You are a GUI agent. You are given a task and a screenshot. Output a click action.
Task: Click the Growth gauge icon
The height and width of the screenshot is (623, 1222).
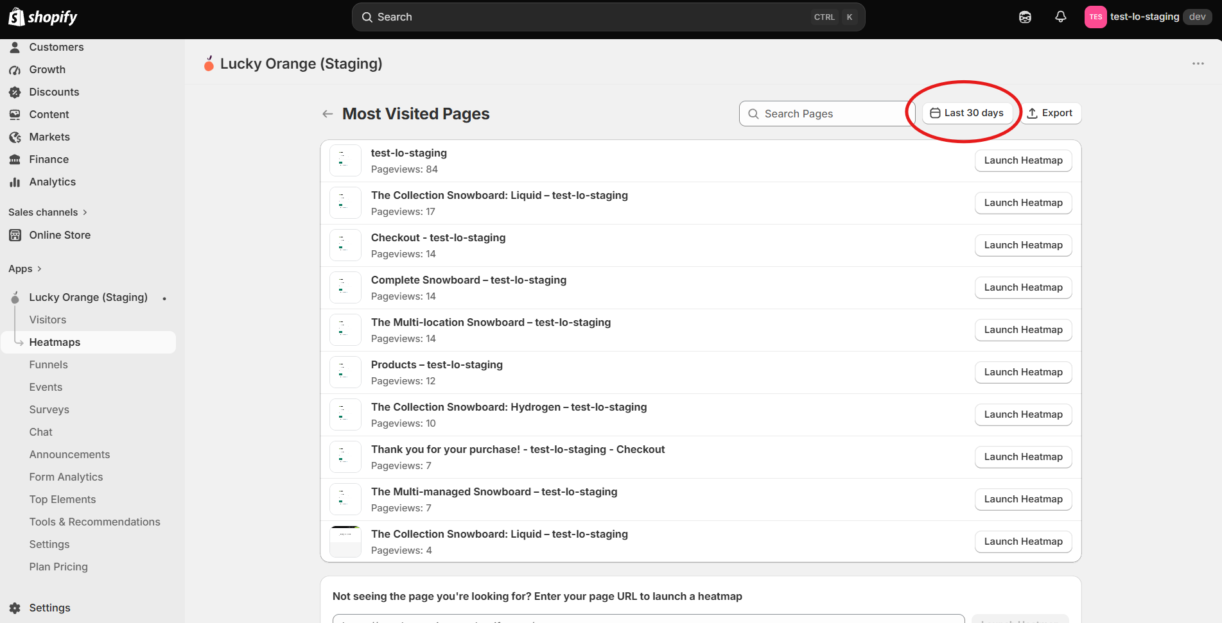point(15,69)
